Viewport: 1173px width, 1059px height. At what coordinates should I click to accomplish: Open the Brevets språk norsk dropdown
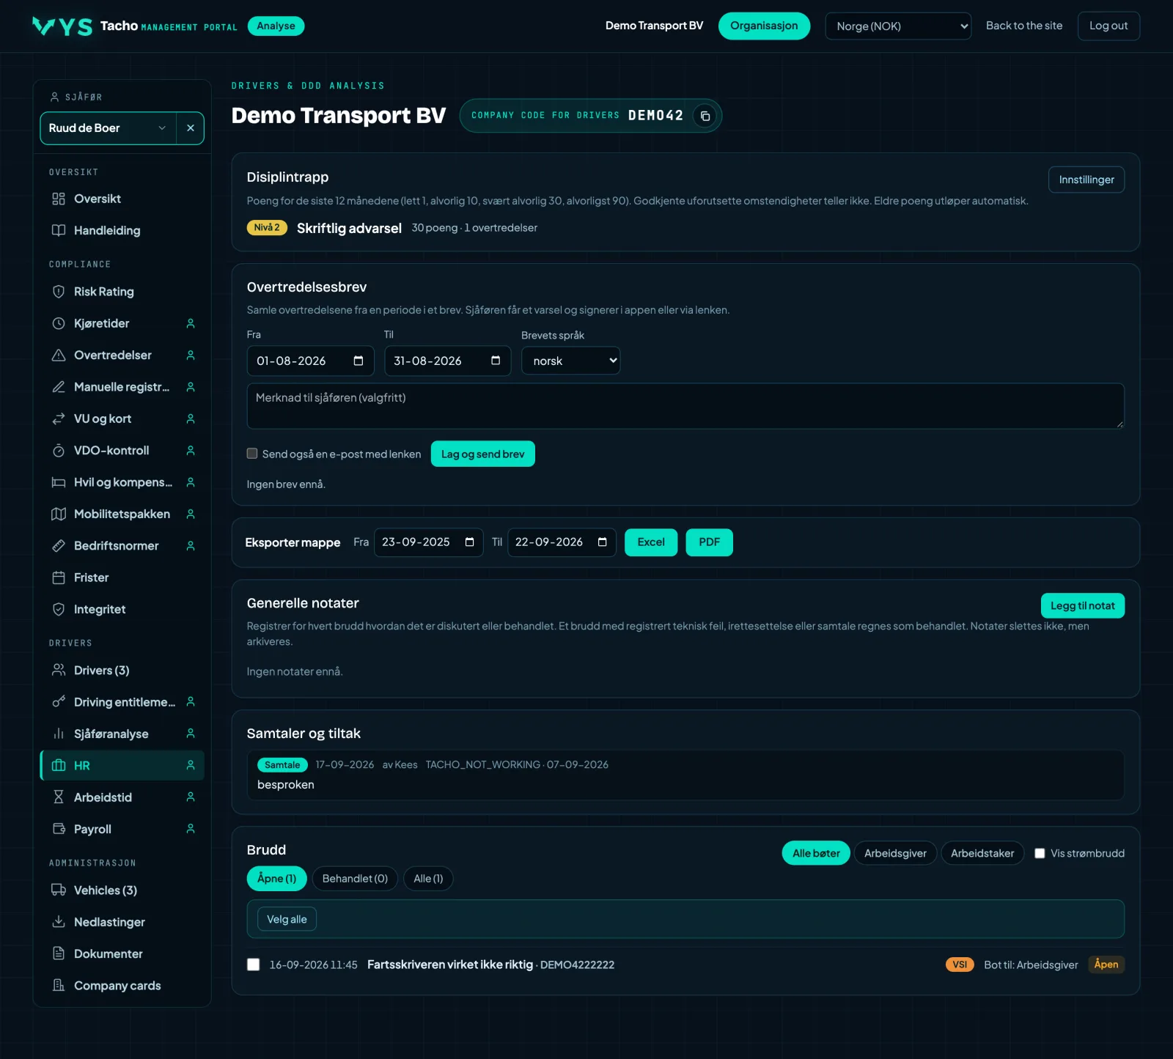click(x=570, y=361)
